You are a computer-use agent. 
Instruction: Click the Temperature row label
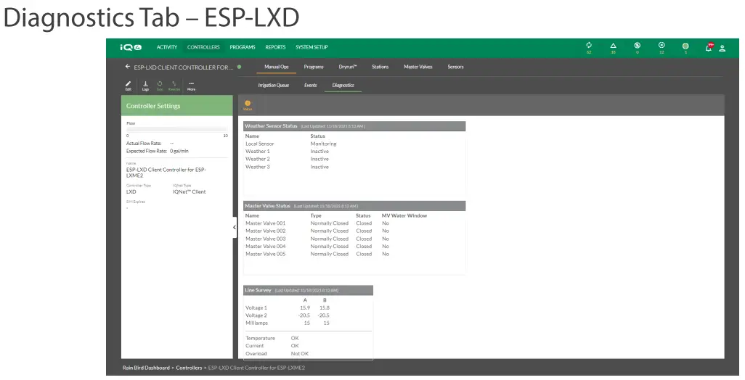coord(261,338)
